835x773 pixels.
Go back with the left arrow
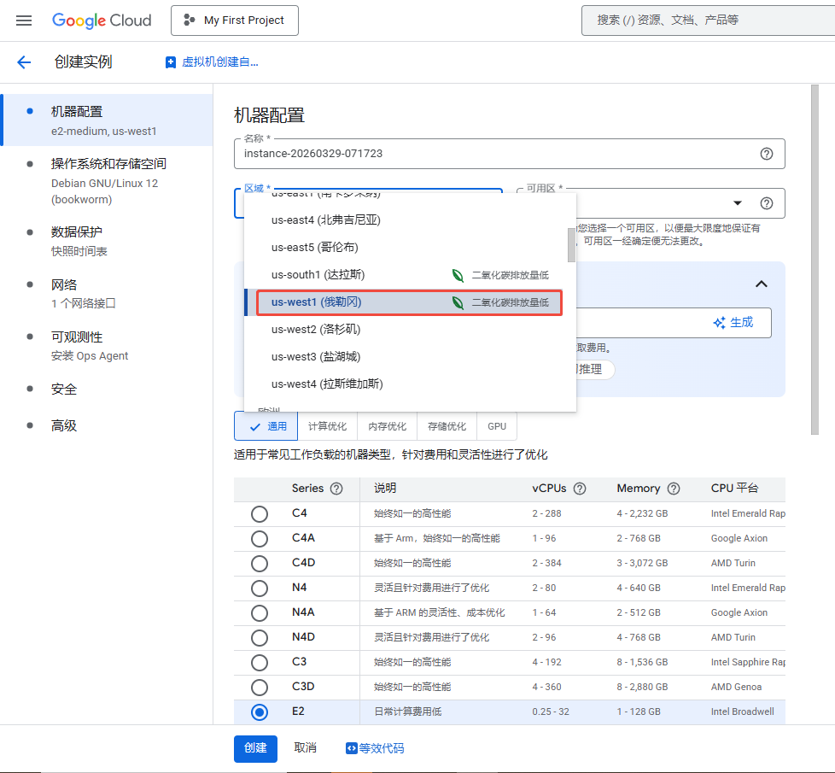tap(24, 62)
